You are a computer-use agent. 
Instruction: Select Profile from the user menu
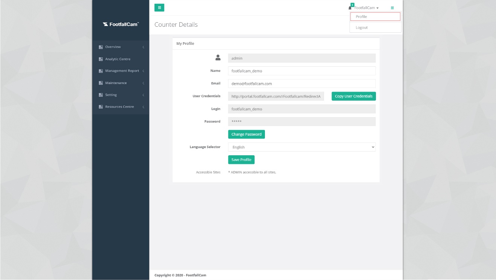tap(375, 17)
